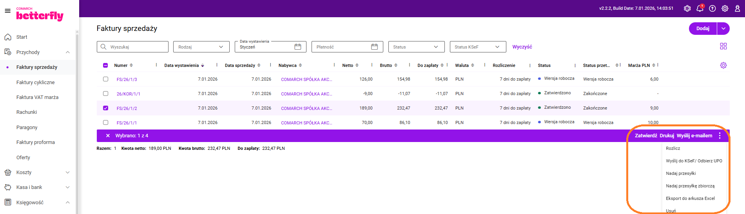Choose Rozlicz from the context menu

[673, 148]
